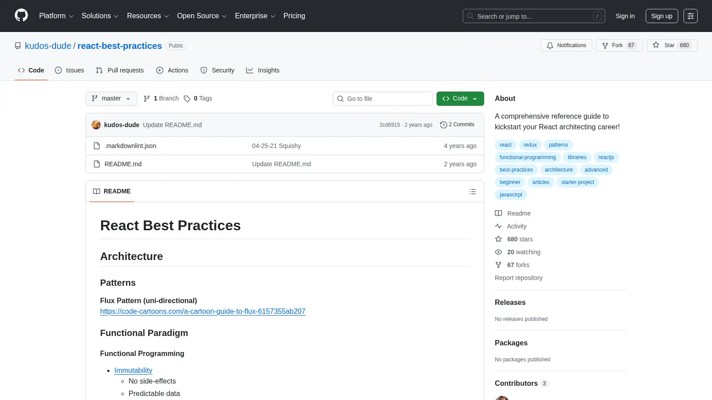Click the reactjs topic tag
Viewport: 712px width, 400px height.
[606, 157]
